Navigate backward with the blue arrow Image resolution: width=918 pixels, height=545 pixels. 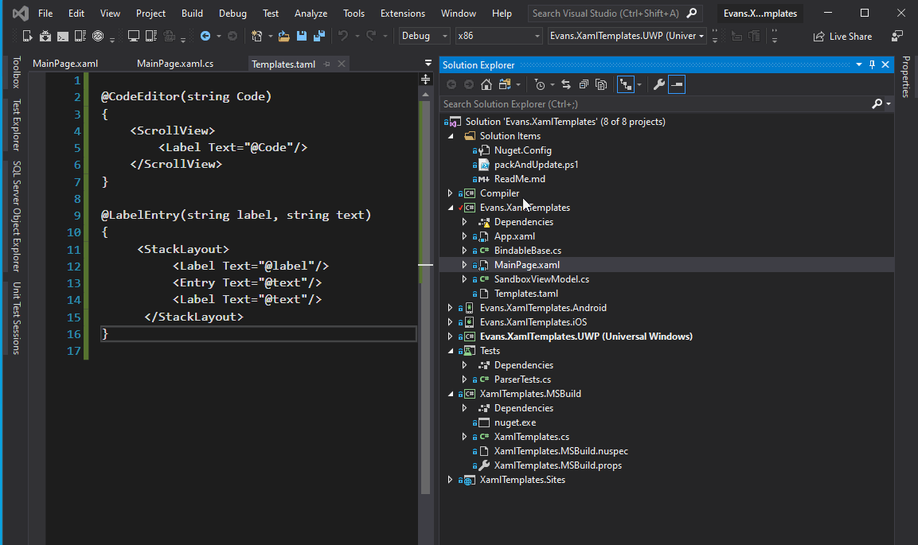(x=205, y=37)
